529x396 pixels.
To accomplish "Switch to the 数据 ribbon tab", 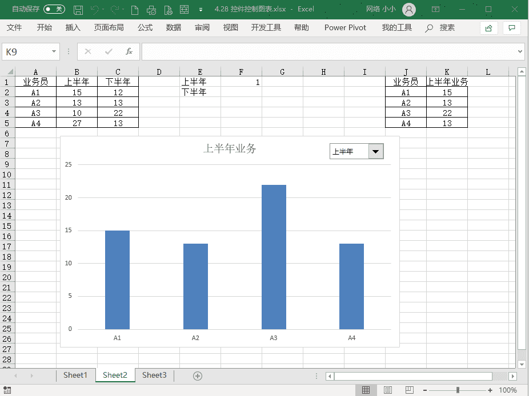I will coord(174,27).
